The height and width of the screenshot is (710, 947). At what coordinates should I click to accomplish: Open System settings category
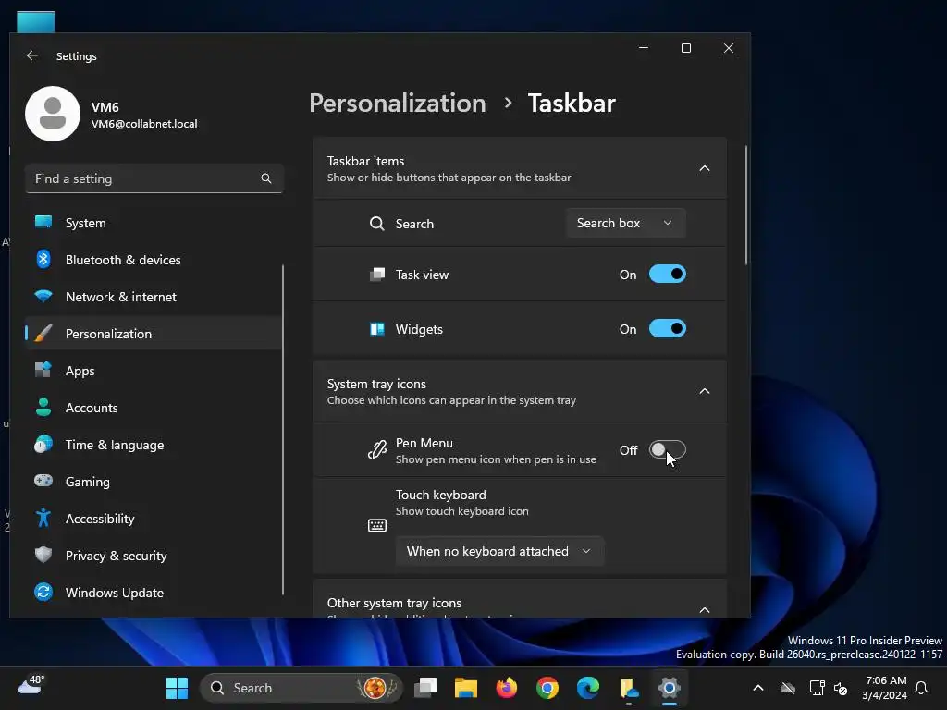(x=154, y=223)
